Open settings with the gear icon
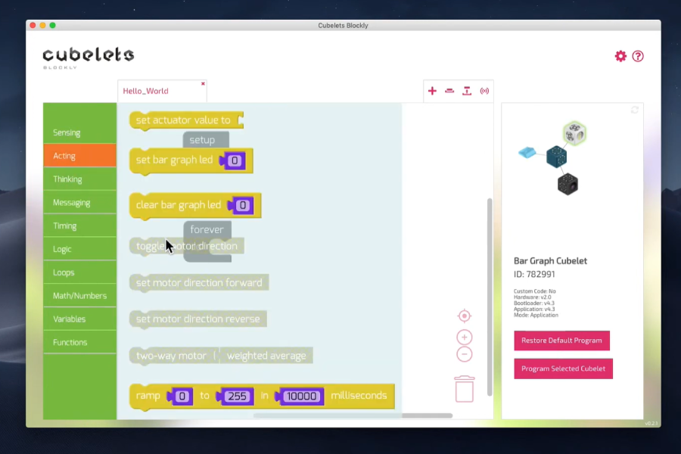 tap(620, 56)
